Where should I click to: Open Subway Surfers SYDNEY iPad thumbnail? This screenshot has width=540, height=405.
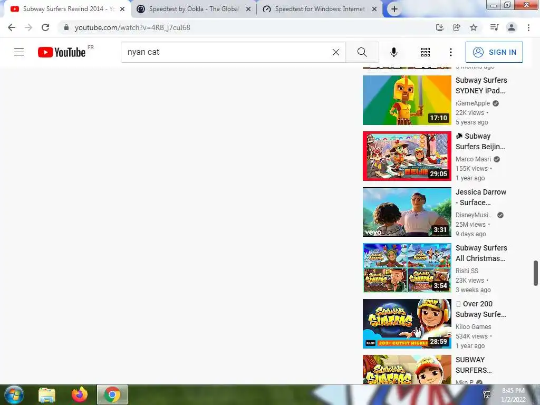(407, 100)
